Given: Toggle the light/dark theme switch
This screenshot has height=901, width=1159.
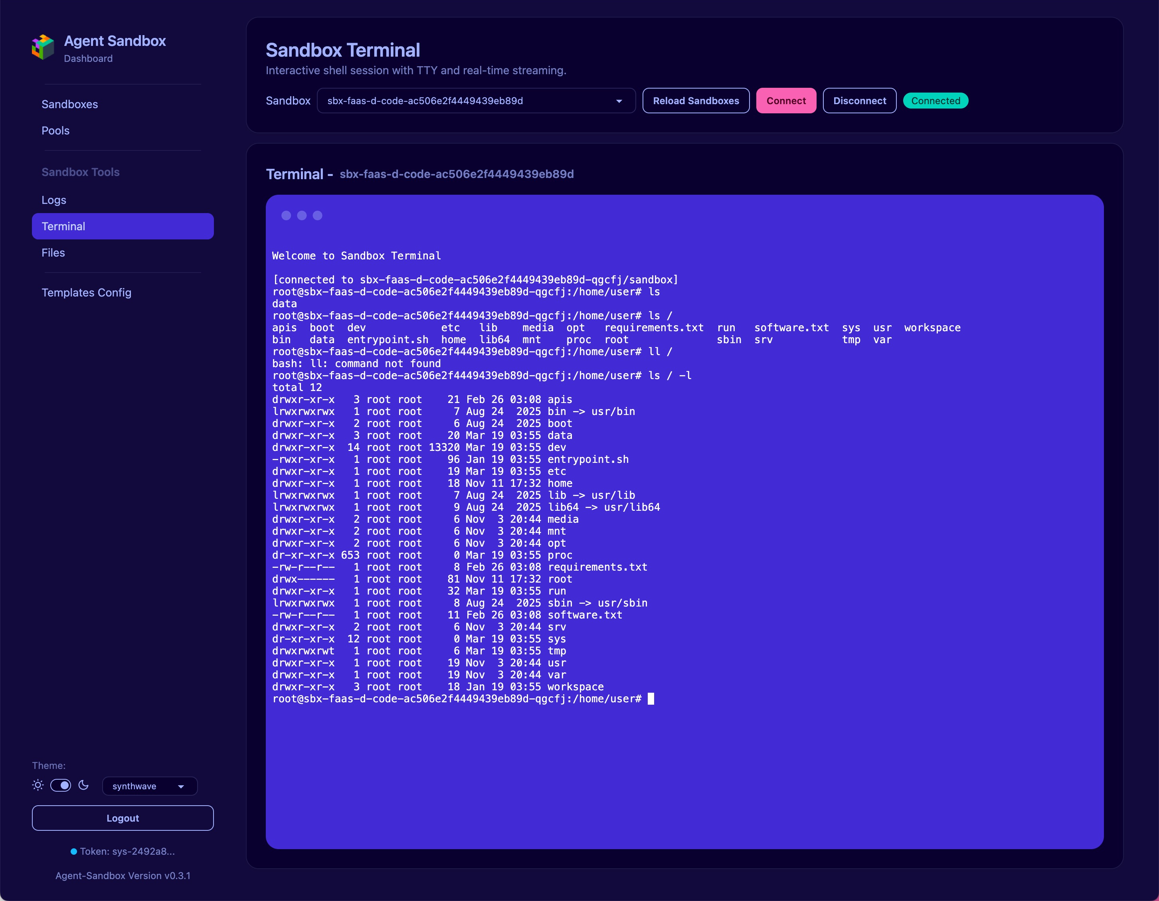Looking at the screenshot, I should click(x=61, y=785).
